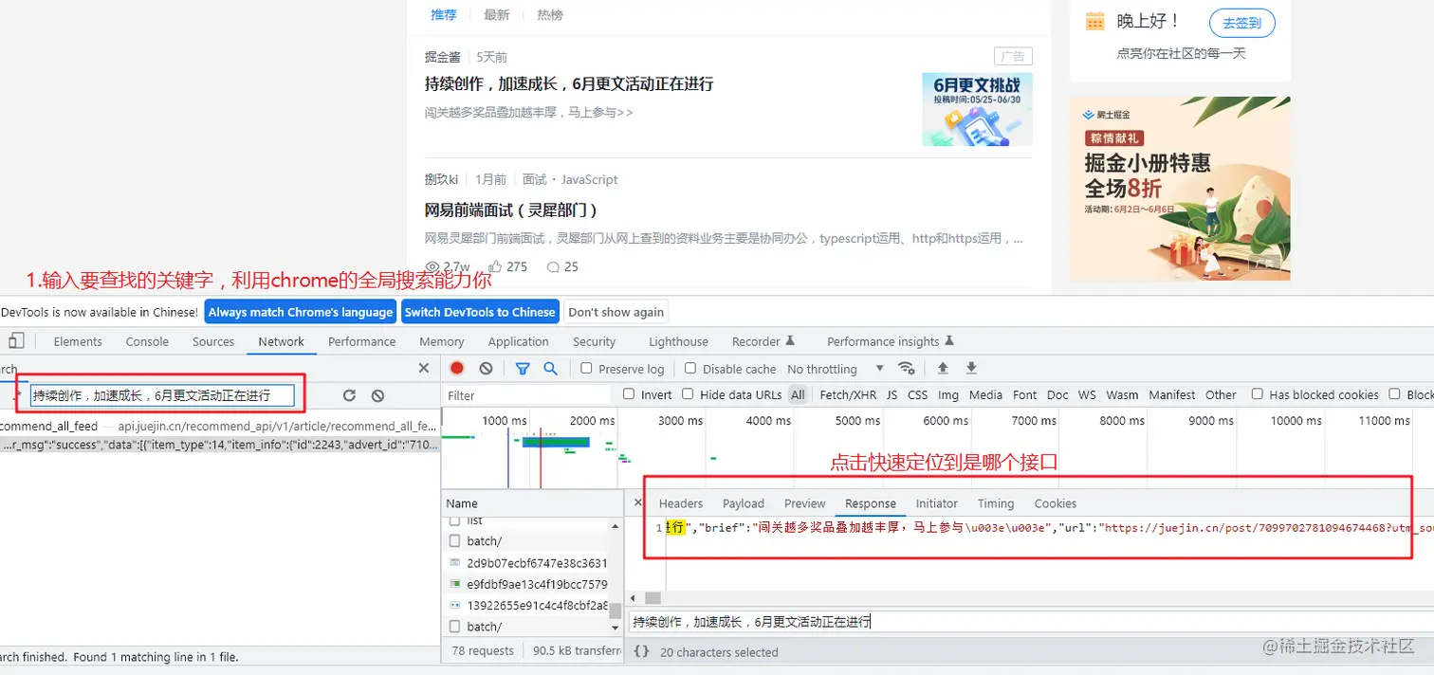Clear the network log with circle-slash icon

tap(486, 368)
